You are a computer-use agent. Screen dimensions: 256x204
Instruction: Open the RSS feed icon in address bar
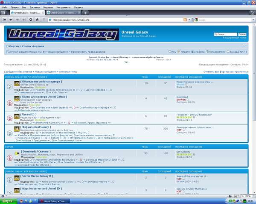coord(185,20)
